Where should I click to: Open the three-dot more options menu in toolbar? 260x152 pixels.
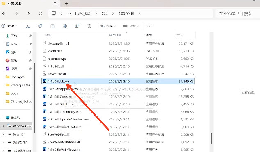[x=149, y=26]
